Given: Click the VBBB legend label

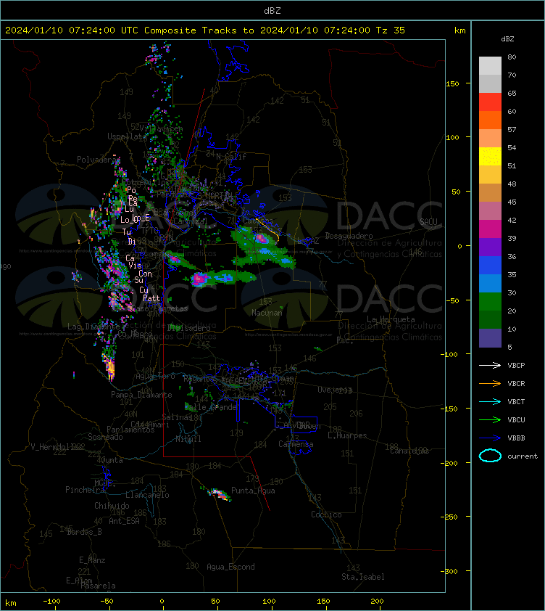Looking at the screenshot, I should 516,438.
